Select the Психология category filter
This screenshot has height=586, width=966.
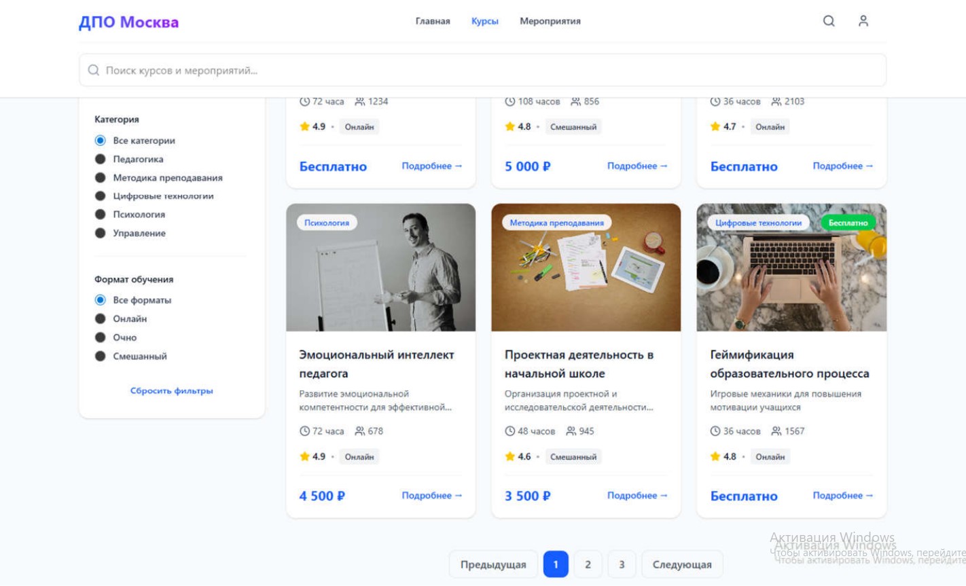pyautogui.click(x=101, y=215)
